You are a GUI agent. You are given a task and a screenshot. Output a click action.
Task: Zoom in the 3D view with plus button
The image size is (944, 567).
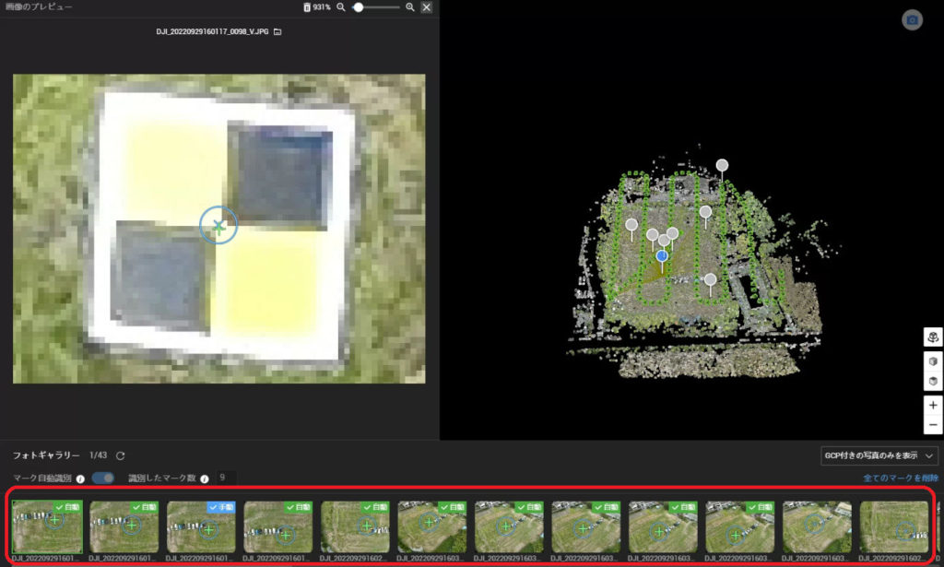pyautogui.click(x=933, y=406)
